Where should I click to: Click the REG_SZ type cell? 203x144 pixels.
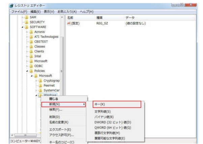click(x=102, y=23)
